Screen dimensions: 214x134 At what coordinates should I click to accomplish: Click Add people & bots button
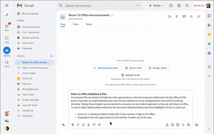(x=106, y=68)
